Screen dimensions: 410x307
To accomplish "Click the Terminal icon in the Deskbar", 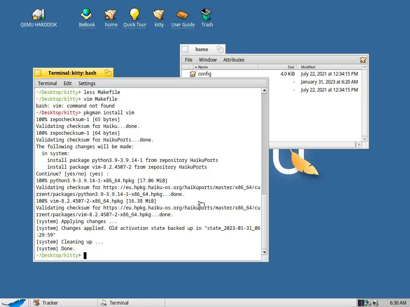I will (104, 303).
